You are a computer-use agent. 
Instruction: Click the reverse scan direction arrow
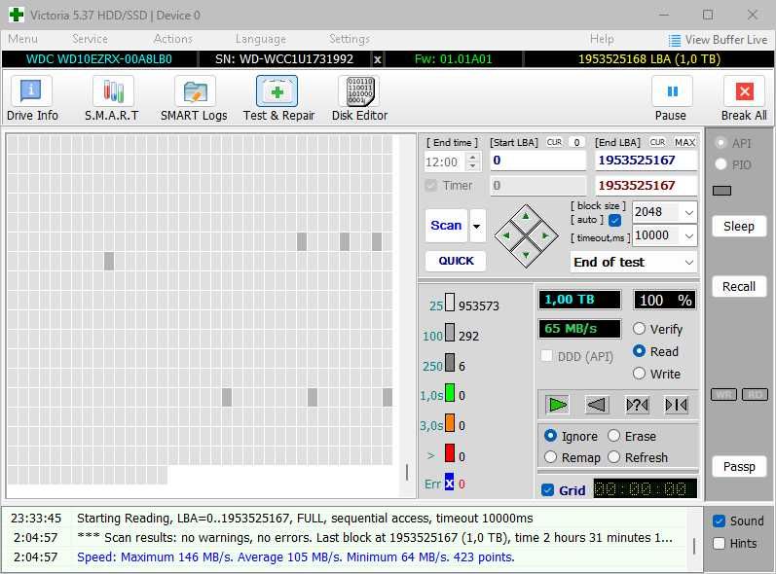596,405
